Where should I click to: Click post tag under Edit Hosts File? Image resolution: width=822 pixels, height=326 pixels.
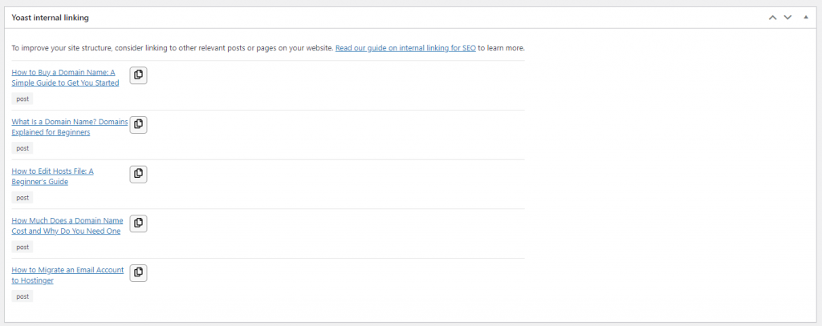click(x=22, y=198)
